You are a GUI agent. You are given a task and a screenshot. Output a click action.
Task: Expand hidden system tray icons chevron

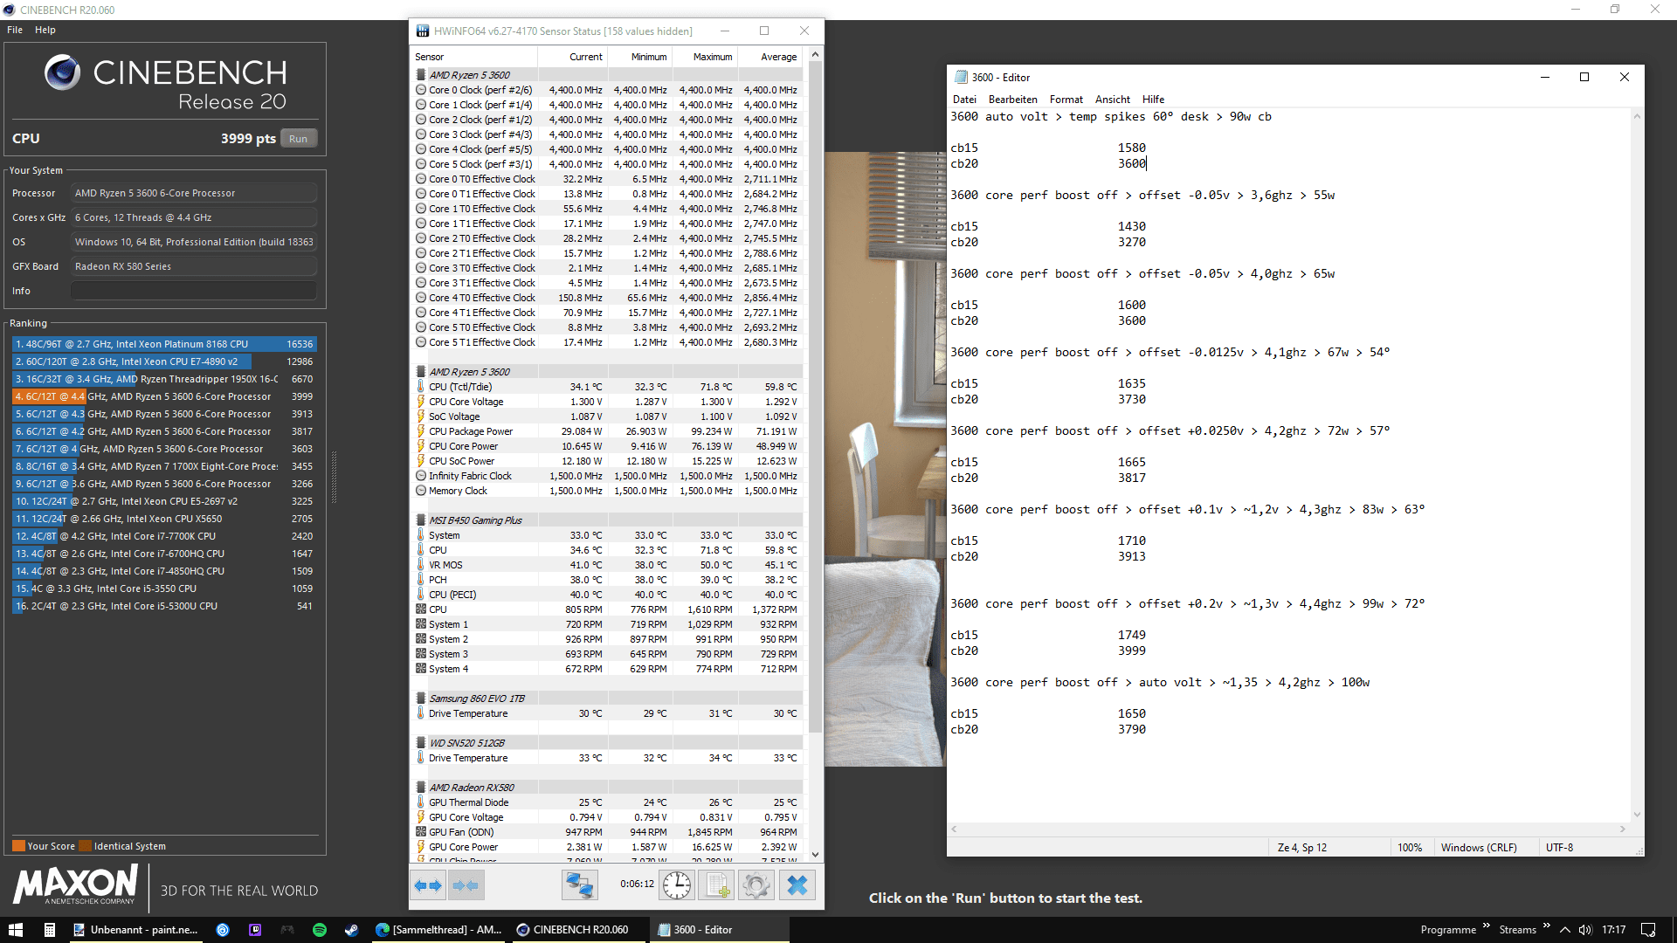(1564, 930)
